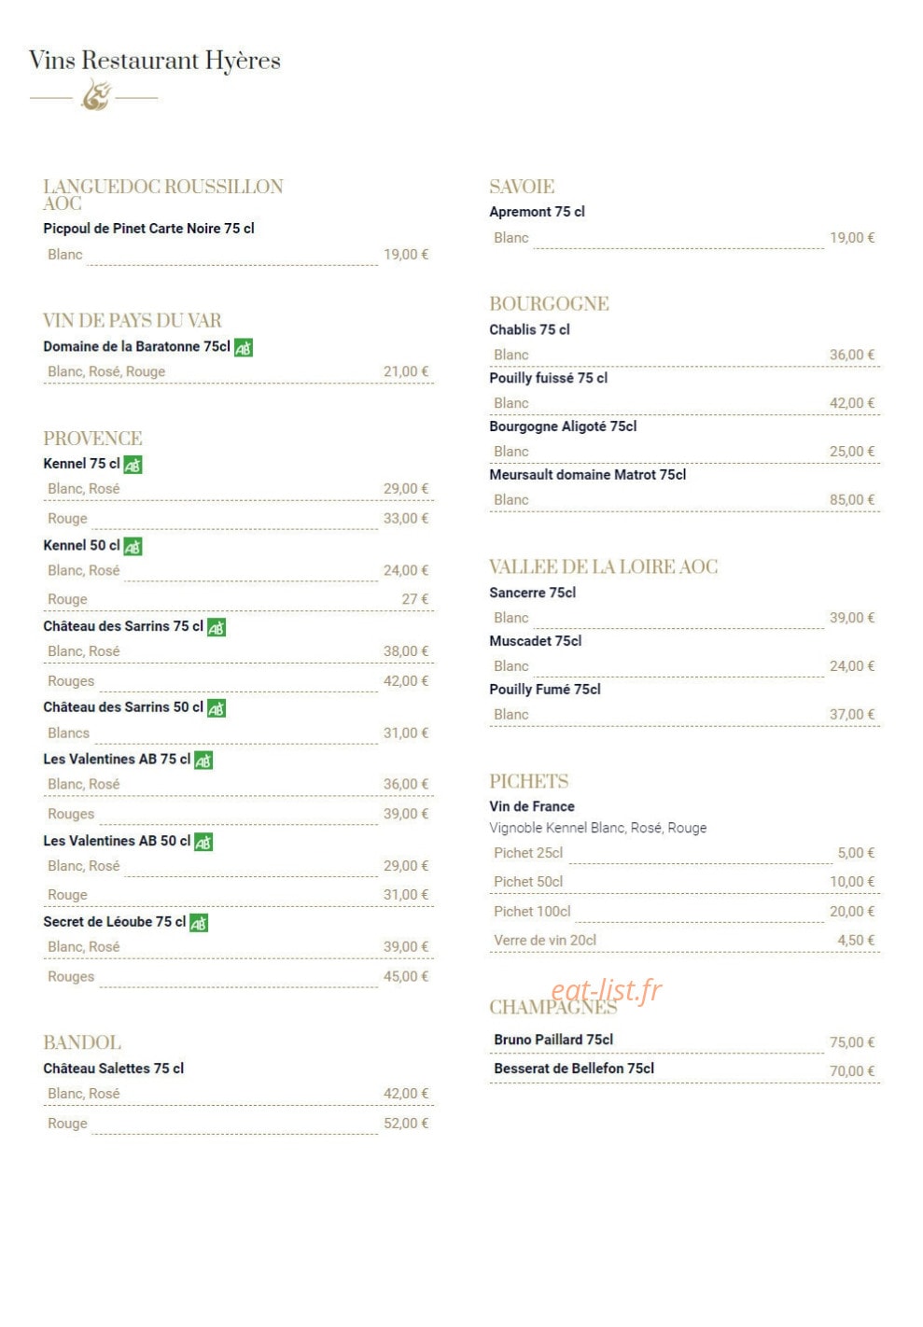Click AB badge beside Les Valentines AB 75 cl
This screenshot has width=923, height=1327.
203,761
